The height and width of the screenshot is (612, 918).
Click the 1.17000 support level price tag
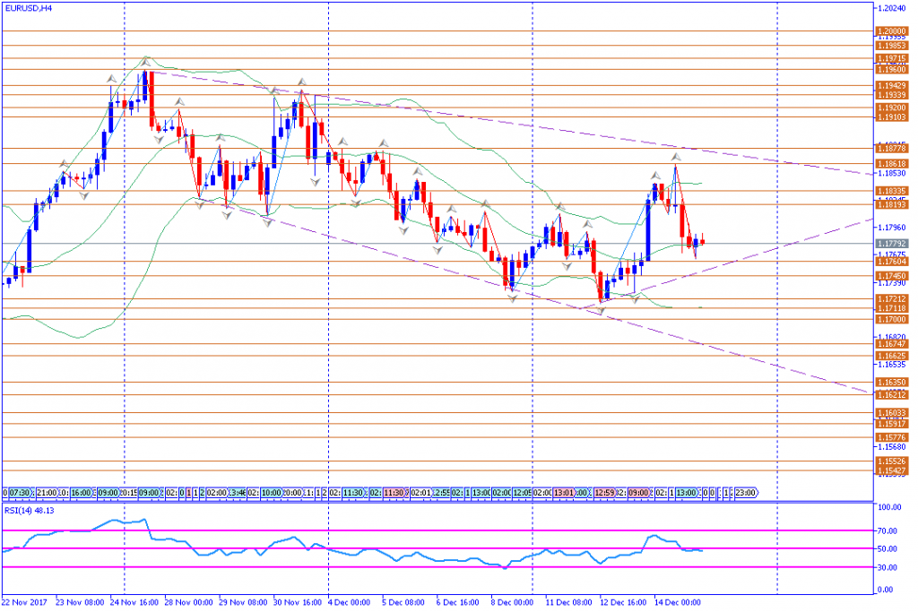coord(893,319)
